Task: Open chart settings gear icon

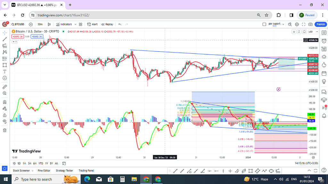Action: (297, 24)
